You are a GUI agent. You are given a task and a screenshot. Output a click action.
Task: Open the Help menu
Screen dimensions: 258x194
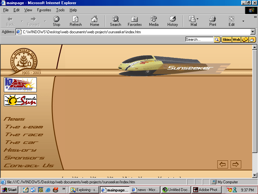tap(73, 10)
